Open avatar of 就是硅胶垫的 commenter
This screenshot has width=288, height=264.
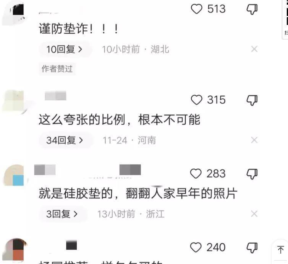15,175
